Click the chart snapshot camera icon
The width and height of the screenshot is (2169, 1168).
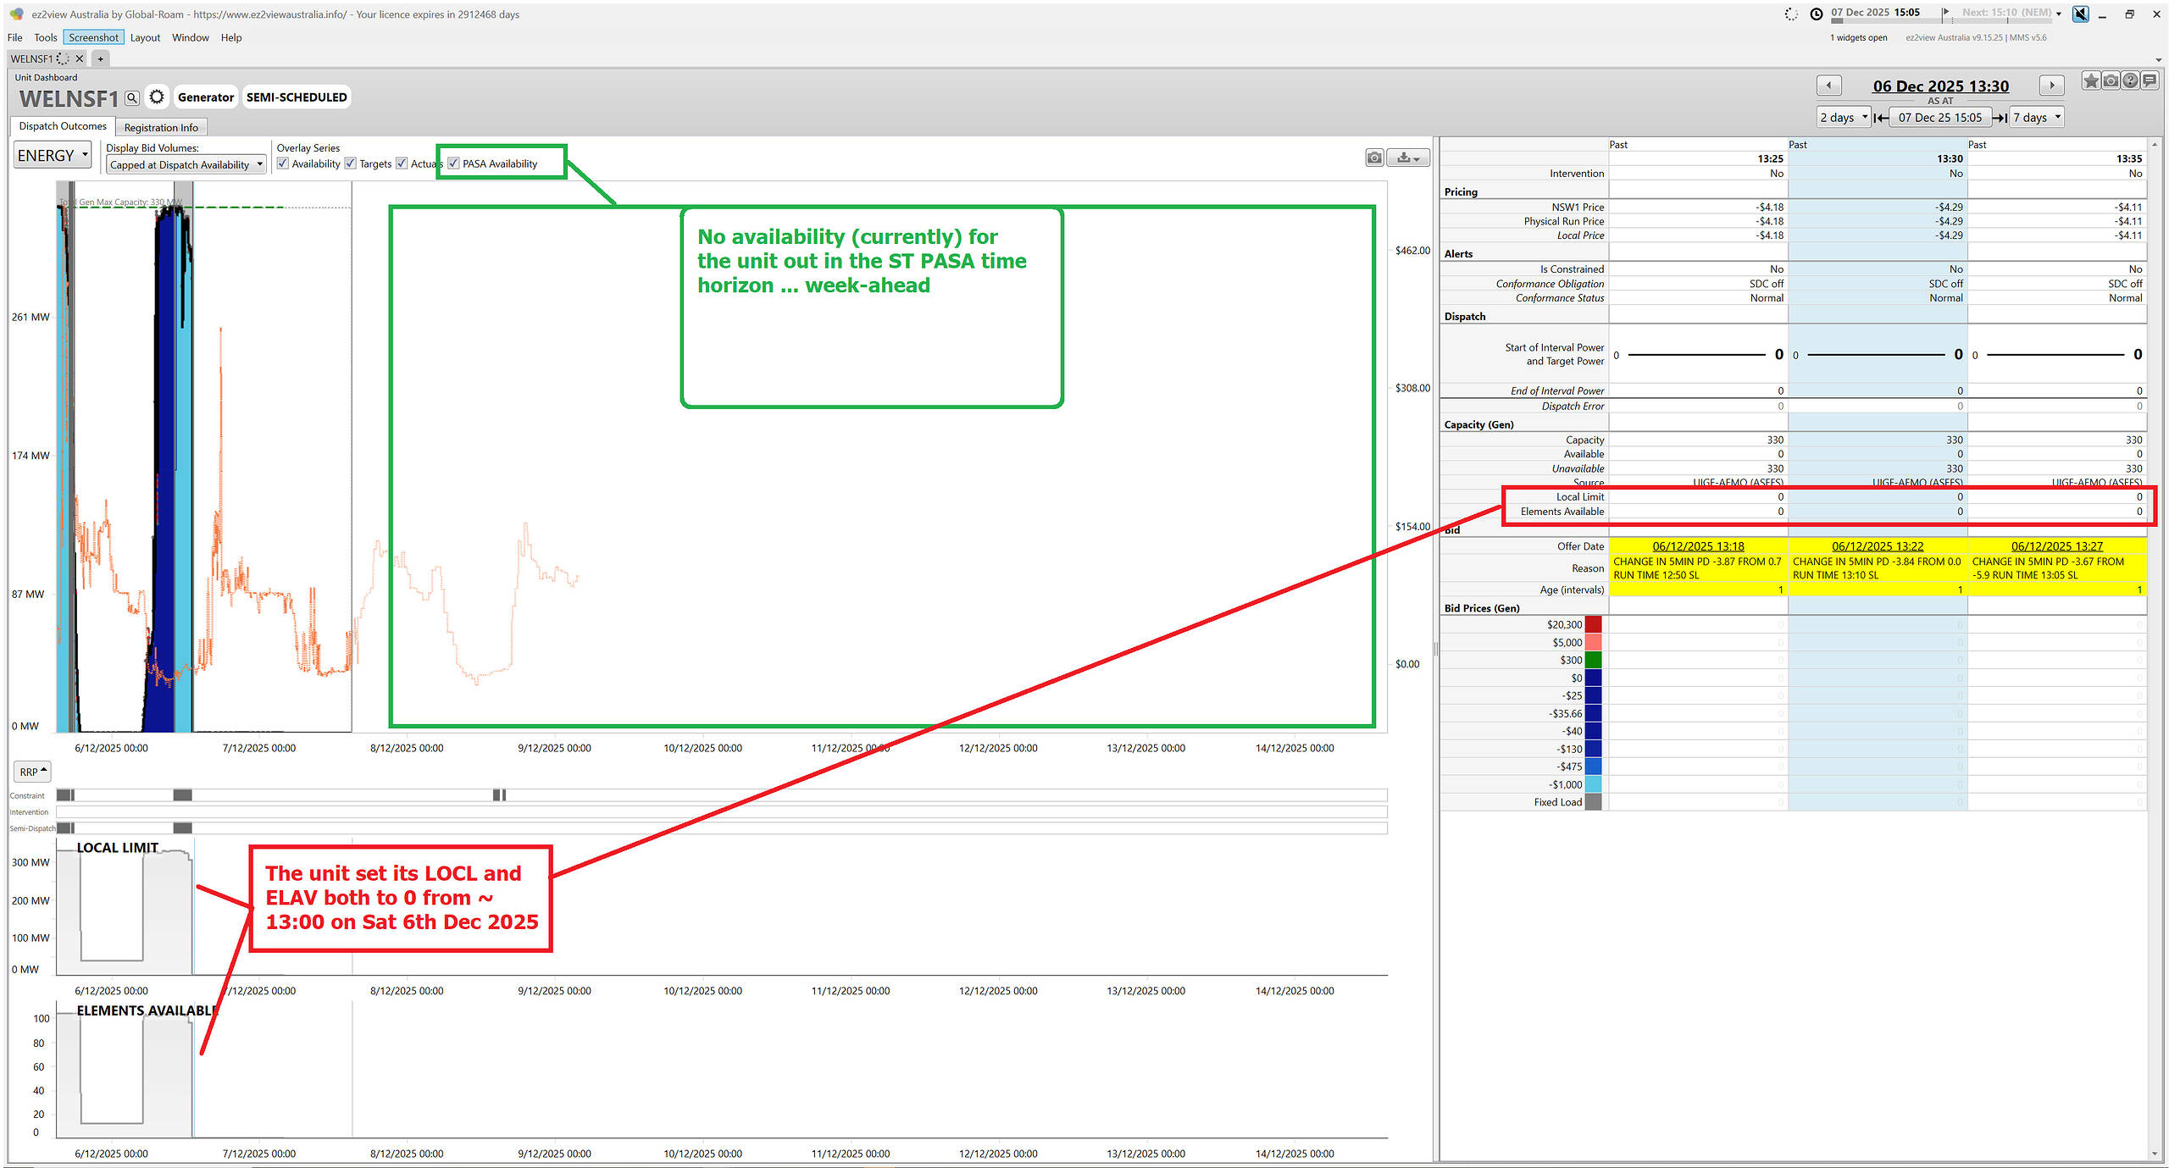[1374, 158]
